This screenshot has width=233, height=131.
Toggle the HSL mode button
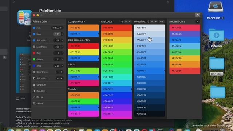point(162,21)
